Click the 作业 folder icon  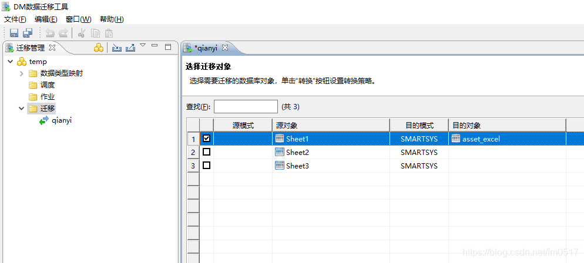coord(33,97)
